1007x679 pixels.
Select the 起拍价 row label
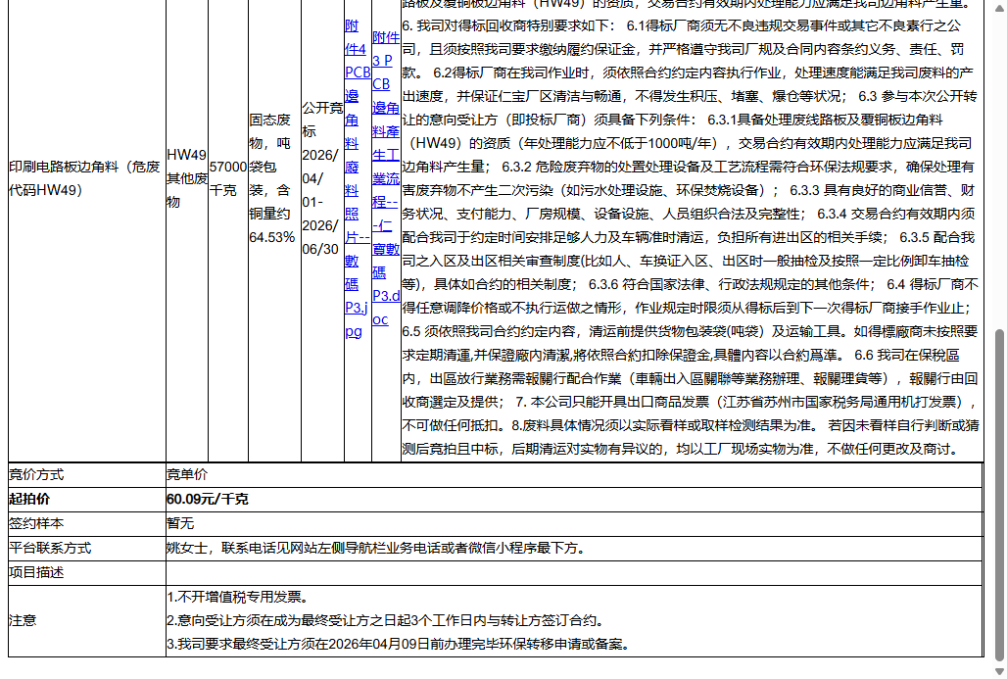[29, 501]
